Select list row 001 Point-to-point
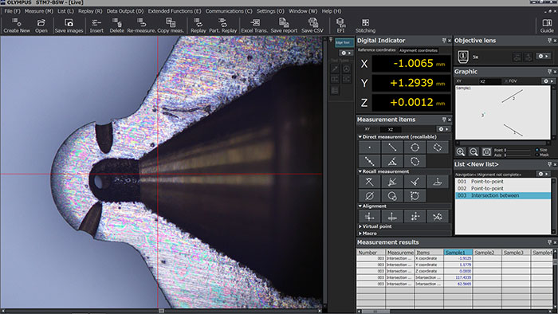558x314 pixels. (x=503, y=182)
